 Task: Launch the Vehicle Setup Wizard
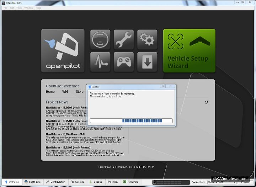point(189,51)
